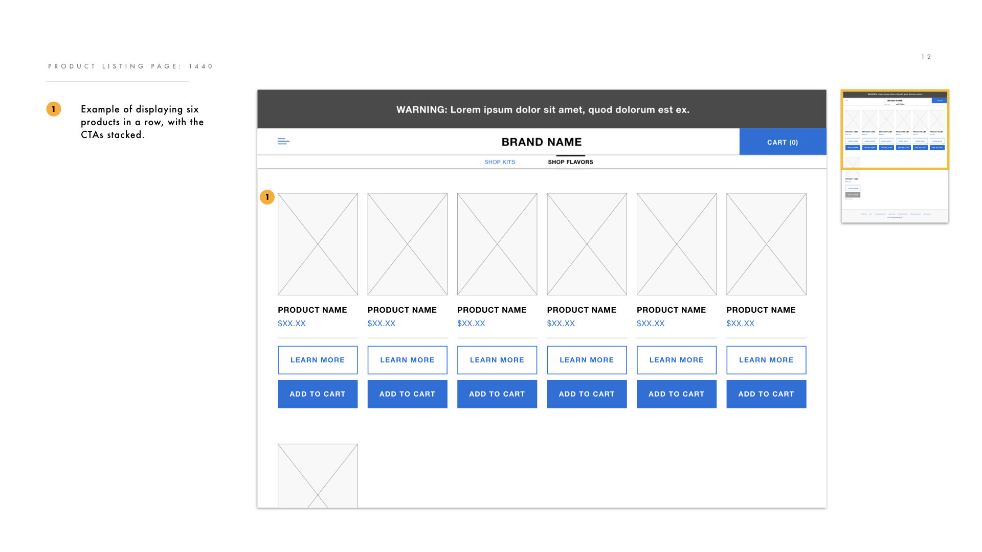
Task: Click LEARN MORE under the third product
Action: click(497, 360)
